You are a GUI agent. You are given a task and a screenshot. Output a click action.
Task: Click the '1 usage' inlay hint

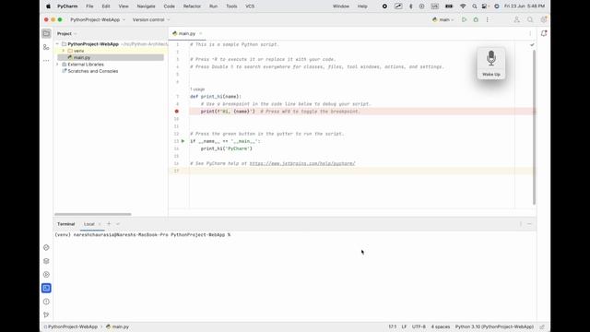(197, 89)
